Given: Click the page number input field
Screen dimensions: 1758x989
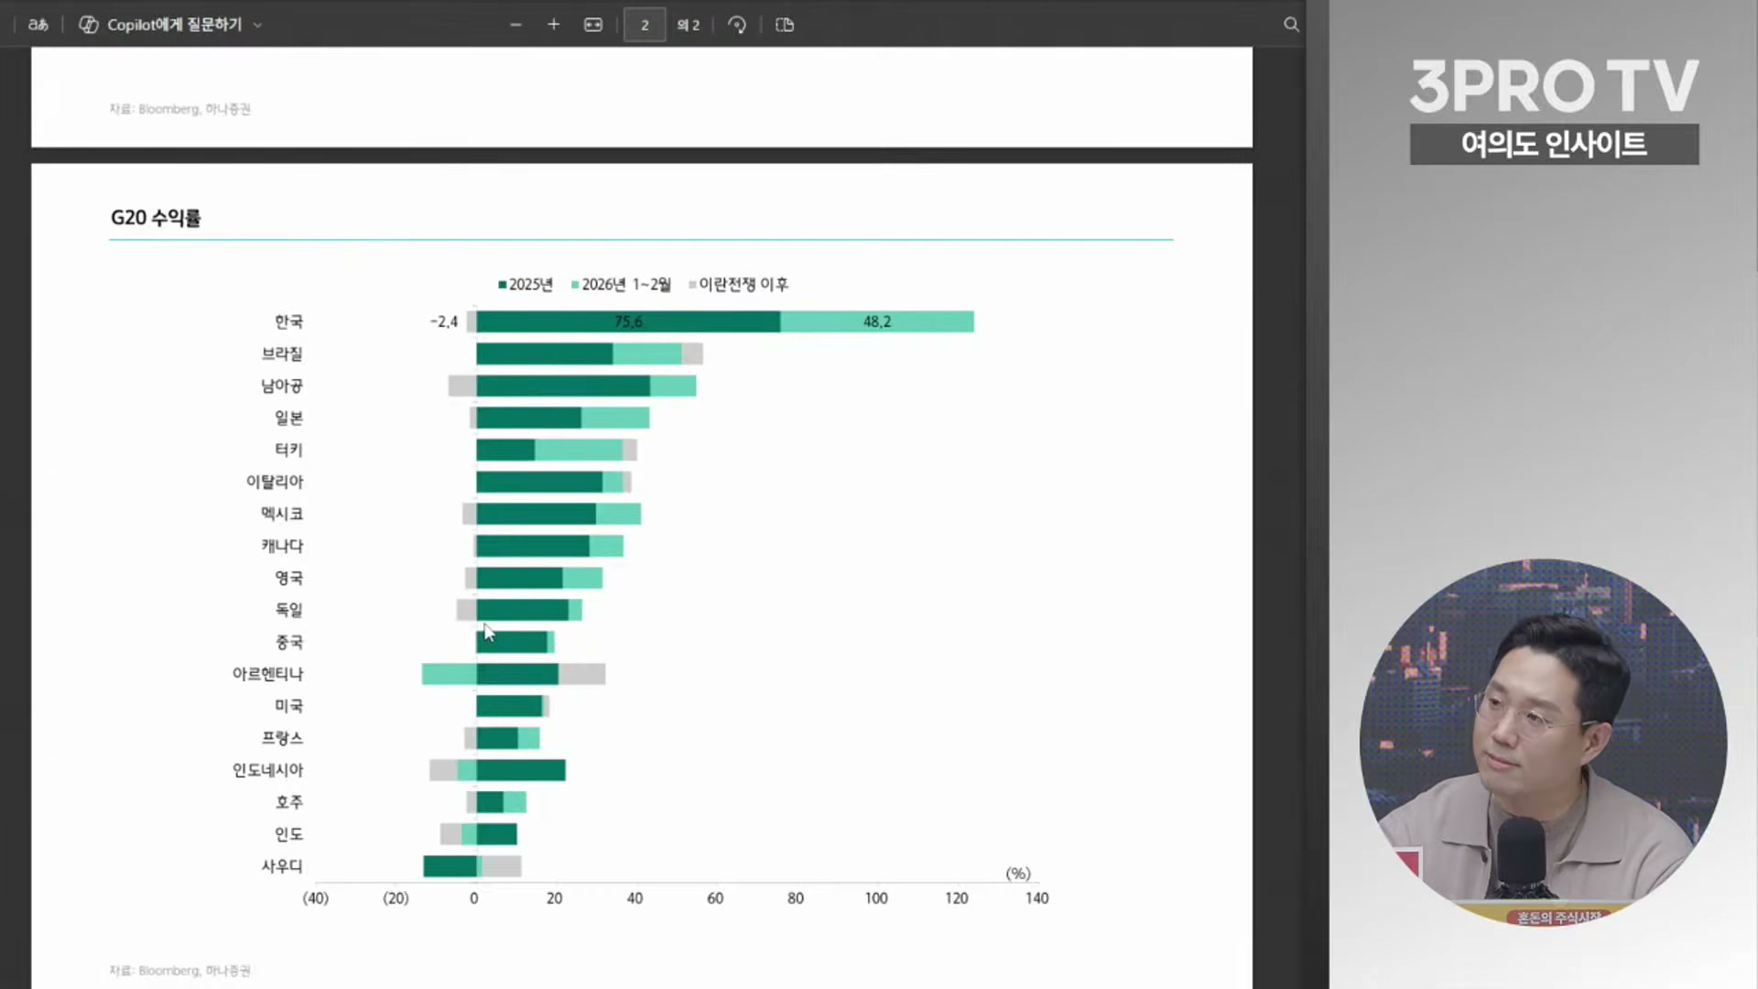Looking at the screenshot, I should (645, 25).
